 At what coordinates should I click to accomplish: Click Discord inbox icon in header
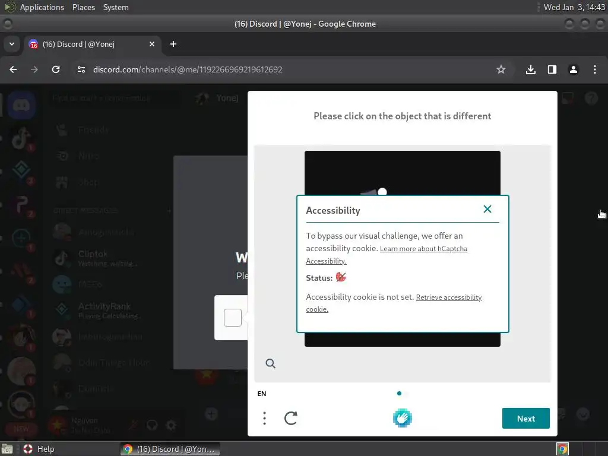coord(567,98)
